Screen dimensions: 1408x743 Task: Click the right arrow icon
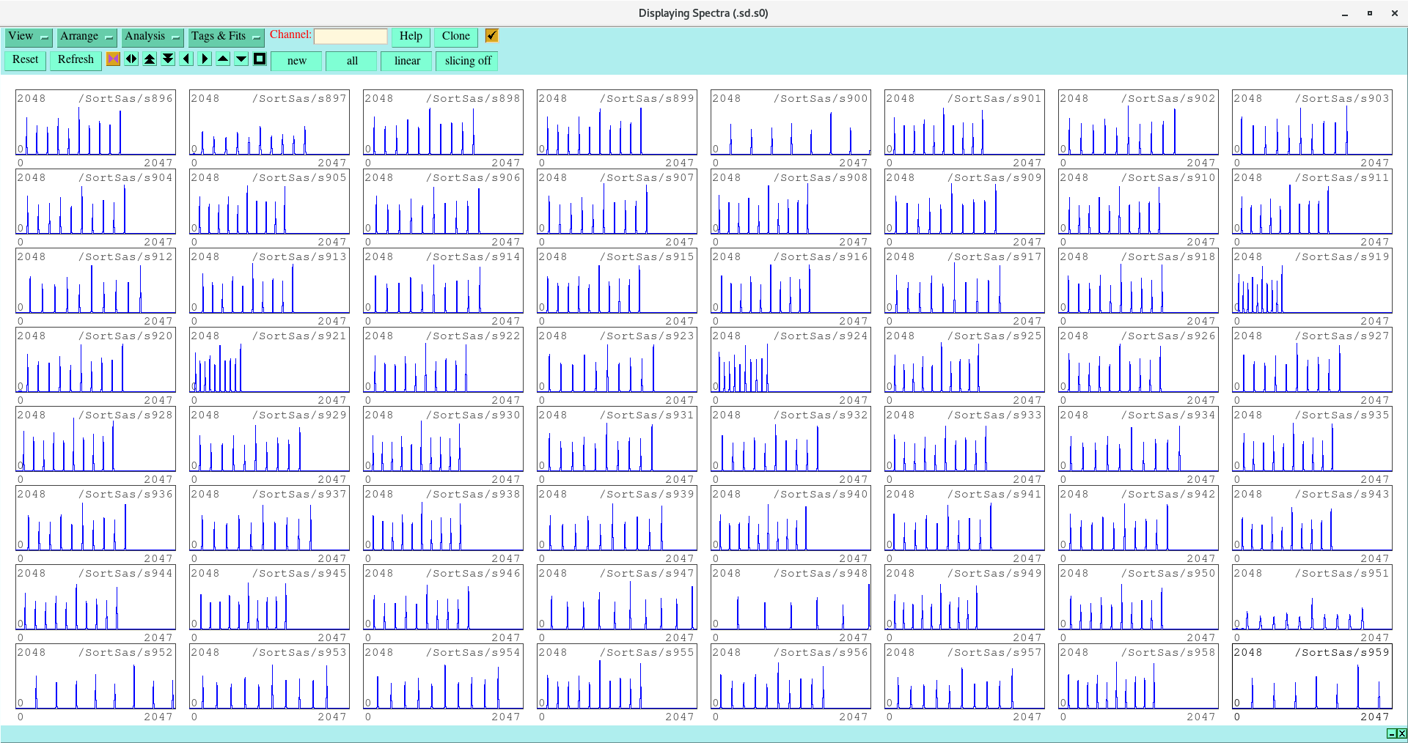(205, 59)
